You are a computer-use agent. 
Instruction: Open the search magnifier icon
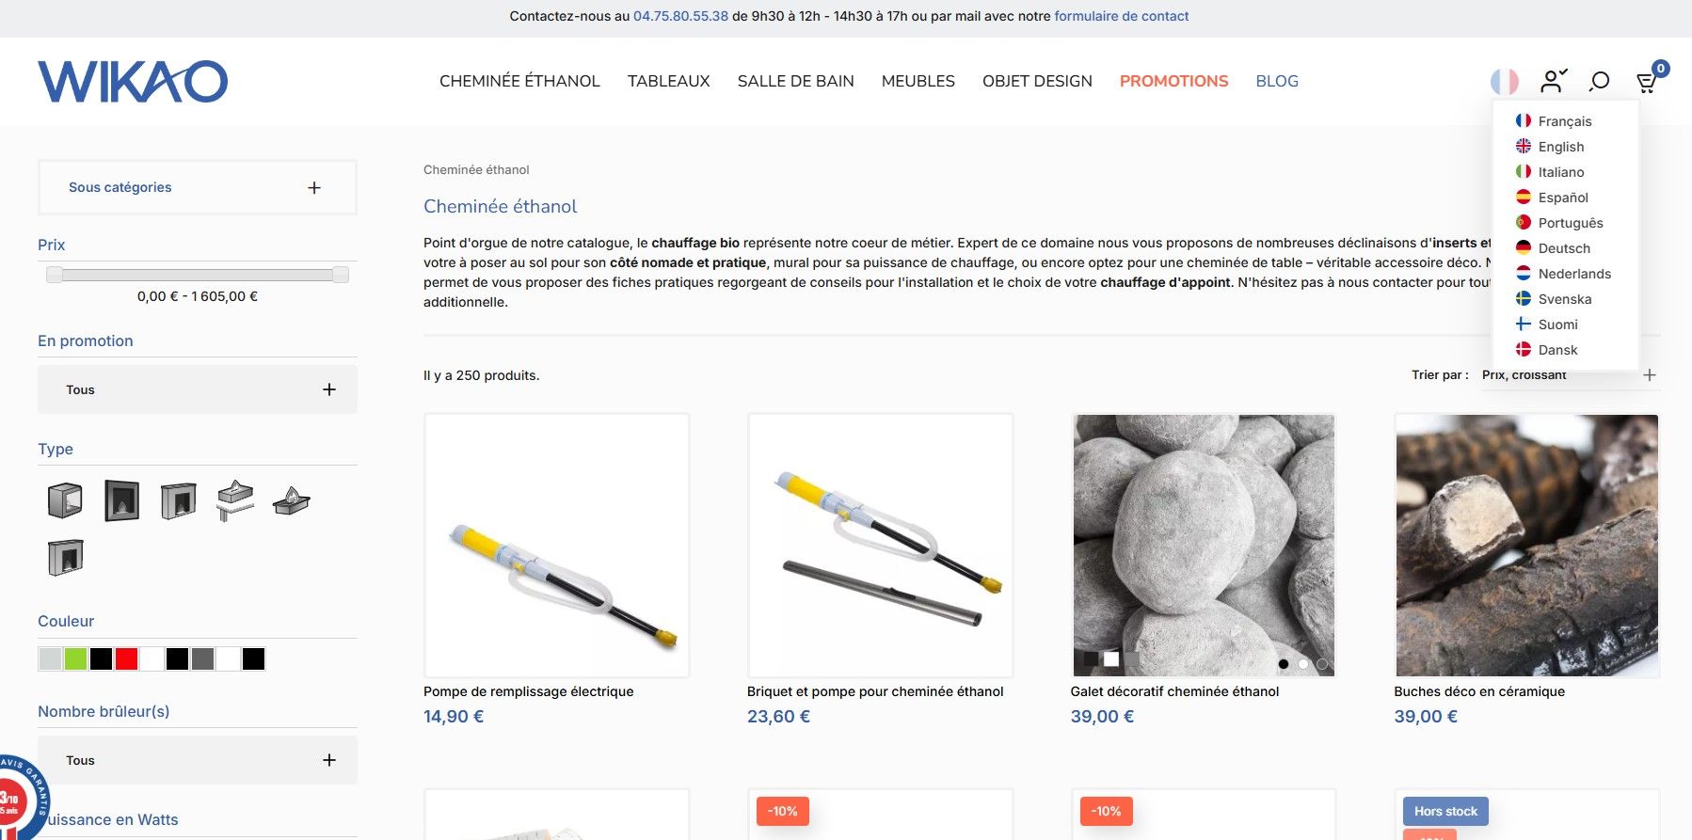tap(1599, 82)
